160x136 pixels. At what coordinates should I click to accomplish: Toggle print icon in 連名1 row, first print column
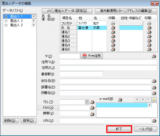[x=113, y=32]
